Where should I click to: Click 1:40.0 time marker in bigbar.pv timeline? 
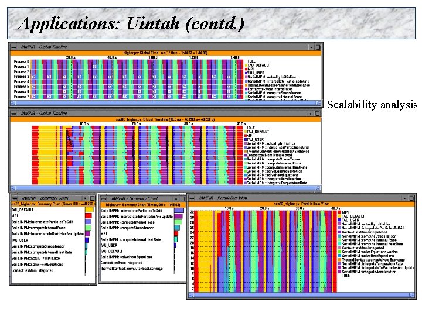tap(234, 57)
